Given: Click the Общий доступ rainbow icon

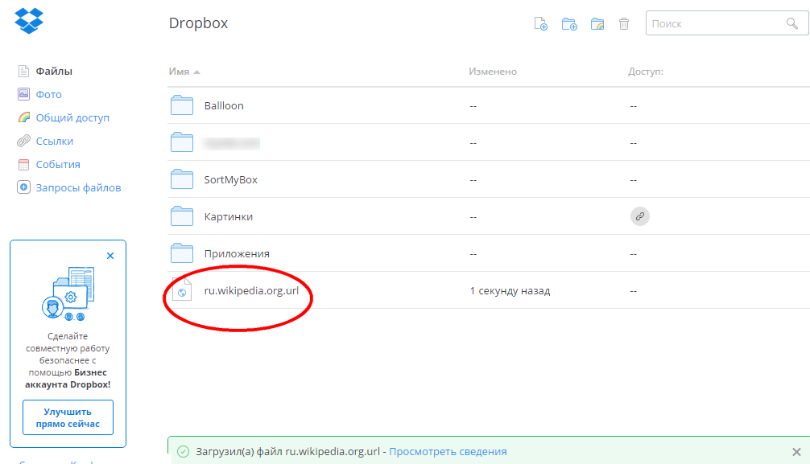Looking at the screenshot, I should pos(24,117).
